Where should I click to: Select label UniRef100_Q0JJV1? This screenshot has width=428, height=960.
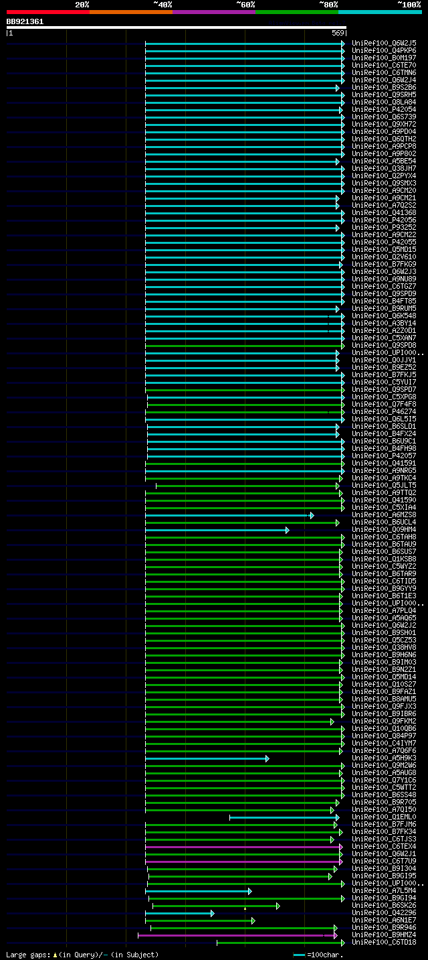click(x=384, y=360)
